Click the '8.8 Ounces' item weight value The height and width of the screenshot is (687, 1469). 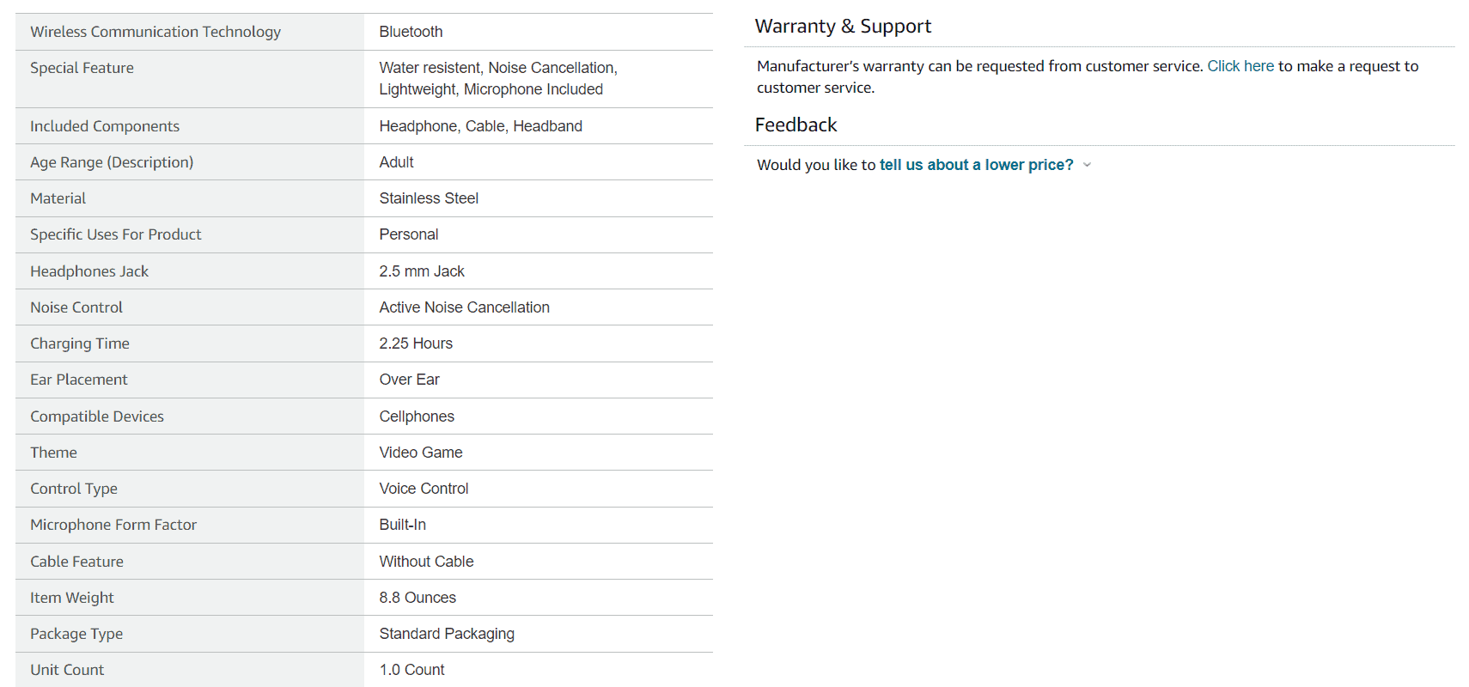pyautogui.click(x=418, y=598)
